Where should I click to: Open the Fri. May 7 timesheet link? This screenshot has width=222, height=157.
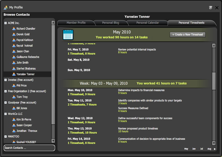click(81, 54)
